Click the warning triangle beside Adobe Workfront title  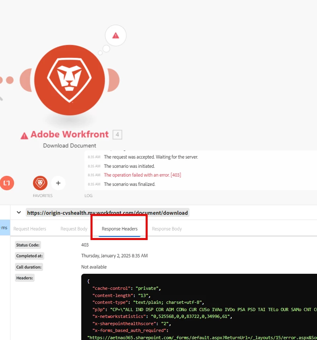click(24, 136)
